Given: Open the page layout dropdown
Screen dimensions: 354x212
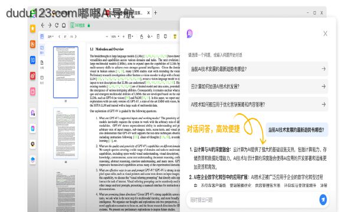Looking at the screenshot, I should pyautogui.click(x=130, y=37).
